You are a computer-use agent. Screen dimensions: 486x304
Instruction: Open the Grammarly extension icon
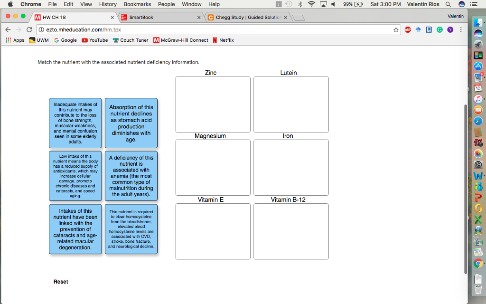pos(439,30)
